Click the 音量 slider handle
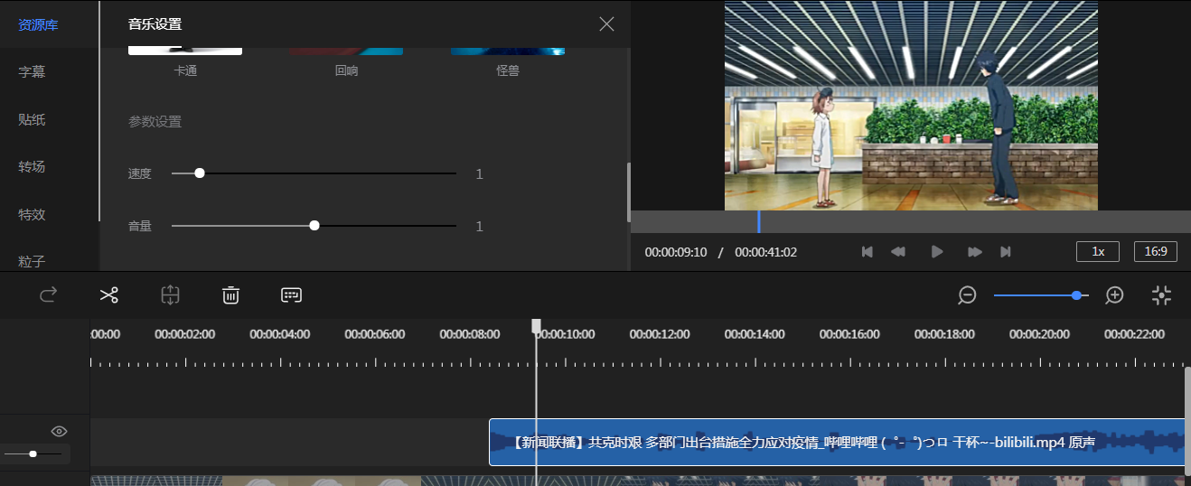 pos(314,225)
